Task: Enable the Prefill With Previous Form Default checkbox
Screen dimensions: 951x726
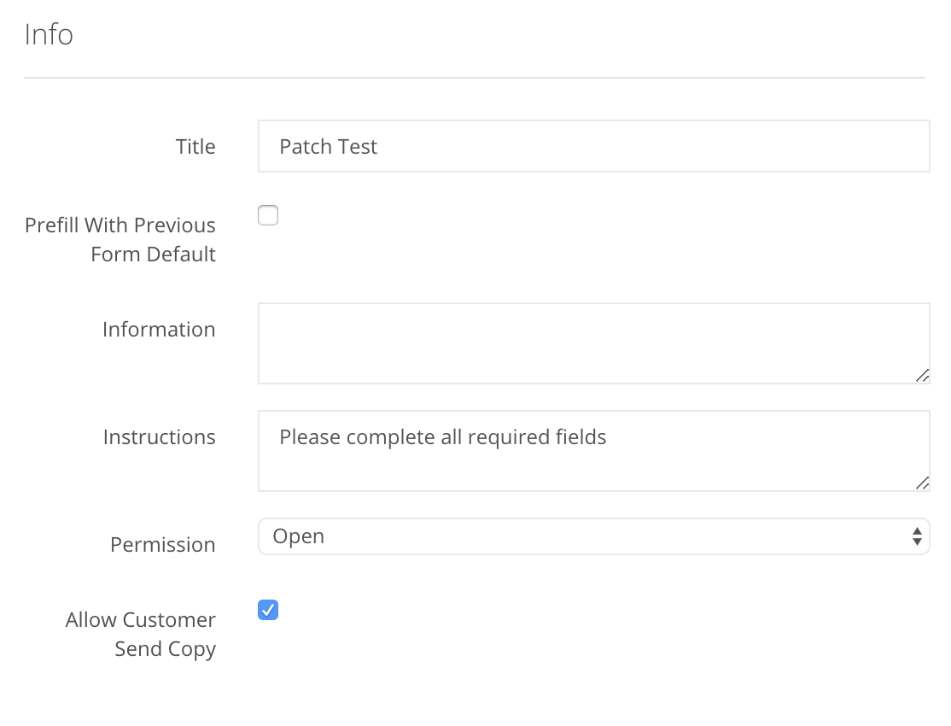Action: (268, 215)
